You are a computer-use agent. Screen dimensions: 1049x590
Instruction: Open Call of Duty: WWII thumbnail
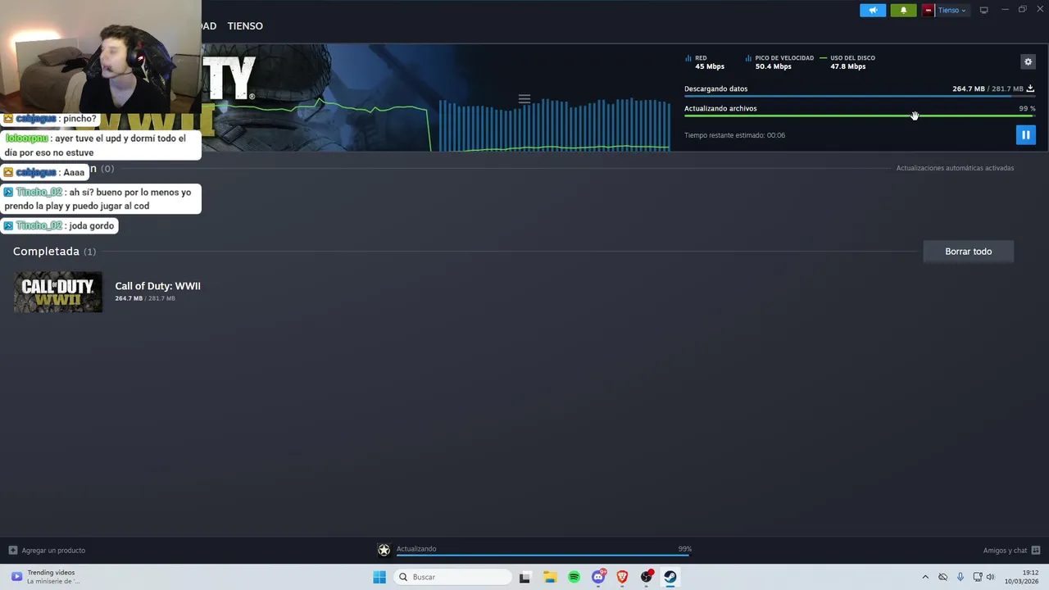coord(58,292)
